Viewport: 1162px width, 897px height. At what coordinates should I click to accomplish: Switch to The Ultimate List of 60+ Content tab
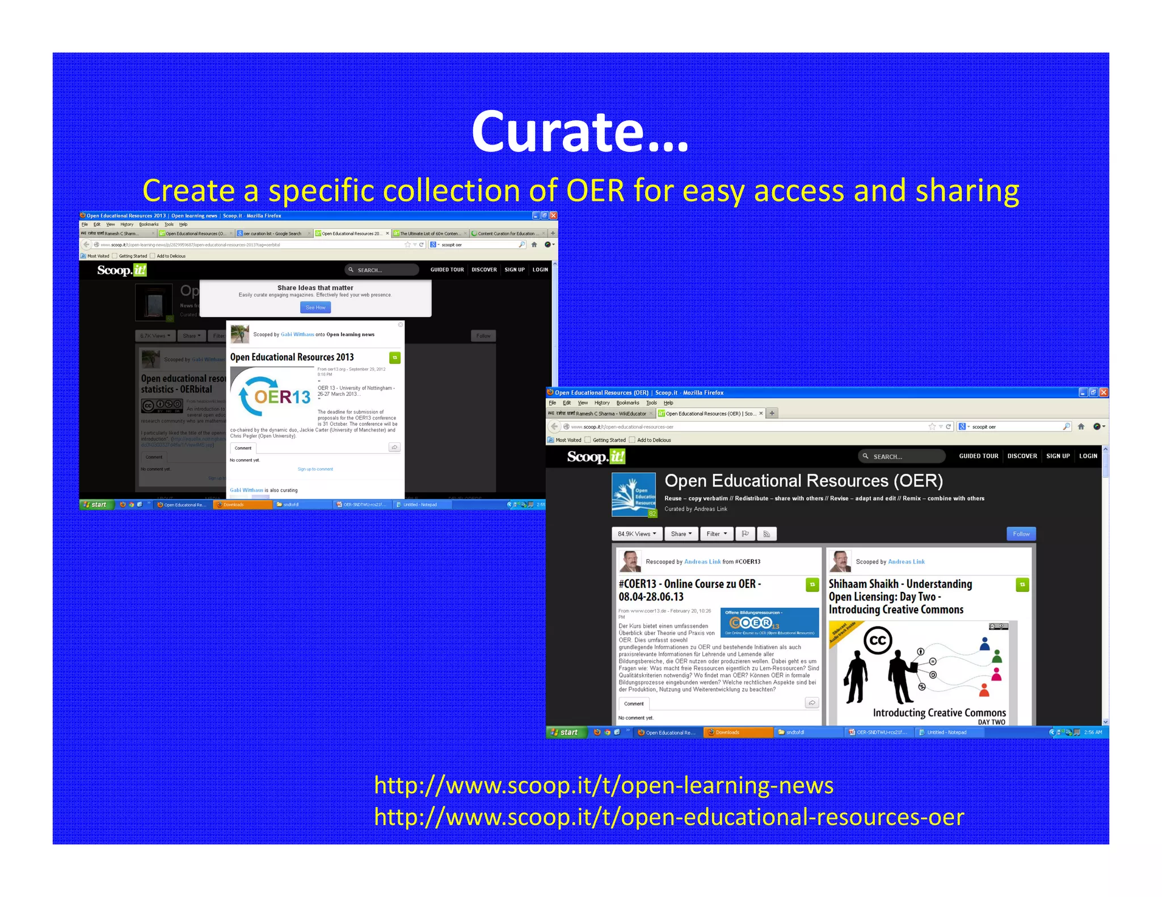click(431, 233)
